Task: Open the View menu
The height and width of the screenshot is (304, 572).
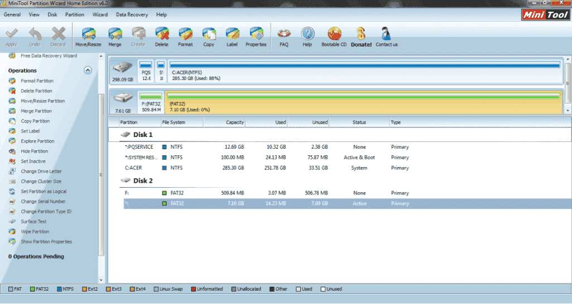Action: tap(34, 14)
